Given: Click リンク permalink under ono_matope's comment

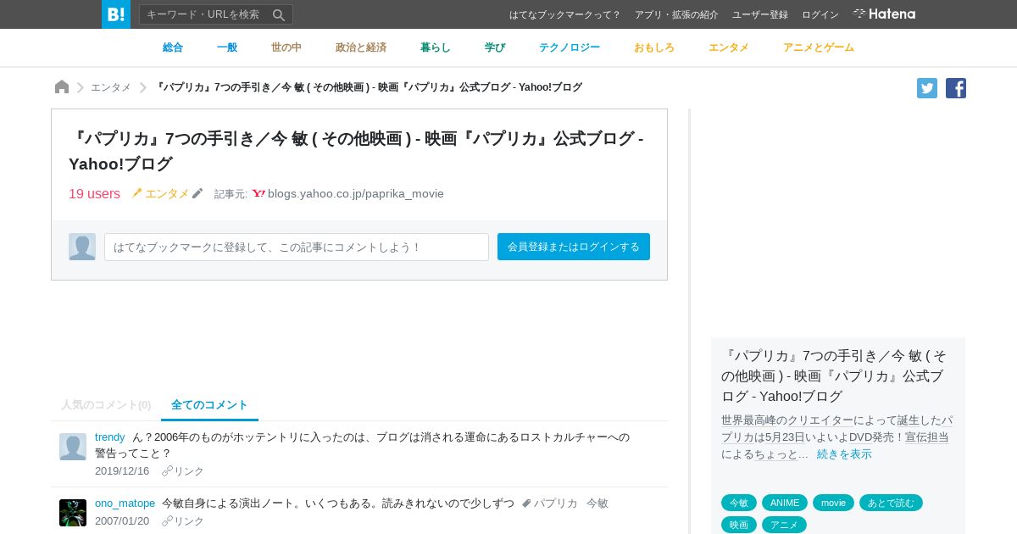Looking at the screenshot, I should [x=183, y=521].
